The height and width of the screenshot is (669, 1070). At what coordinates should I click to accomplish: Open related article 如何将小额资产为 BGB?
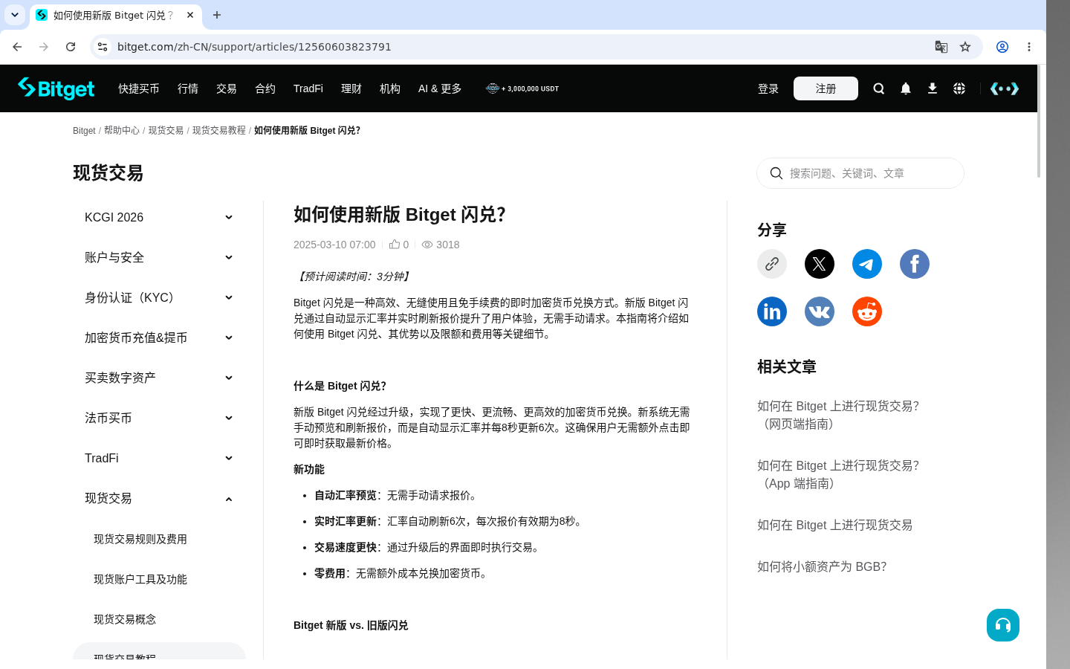[x=822, y=566]
